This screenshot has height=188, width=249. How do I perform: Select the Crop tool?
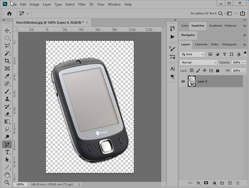[7, 61]
